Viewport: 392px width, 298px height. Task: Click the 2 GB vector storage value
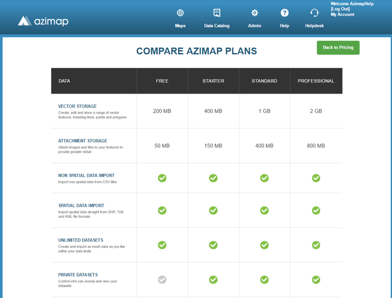click(x=316, y=111)
